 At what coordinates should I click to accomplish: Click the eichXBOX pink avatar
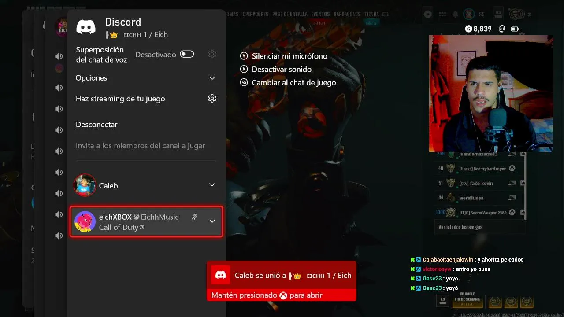coord(85,221)
